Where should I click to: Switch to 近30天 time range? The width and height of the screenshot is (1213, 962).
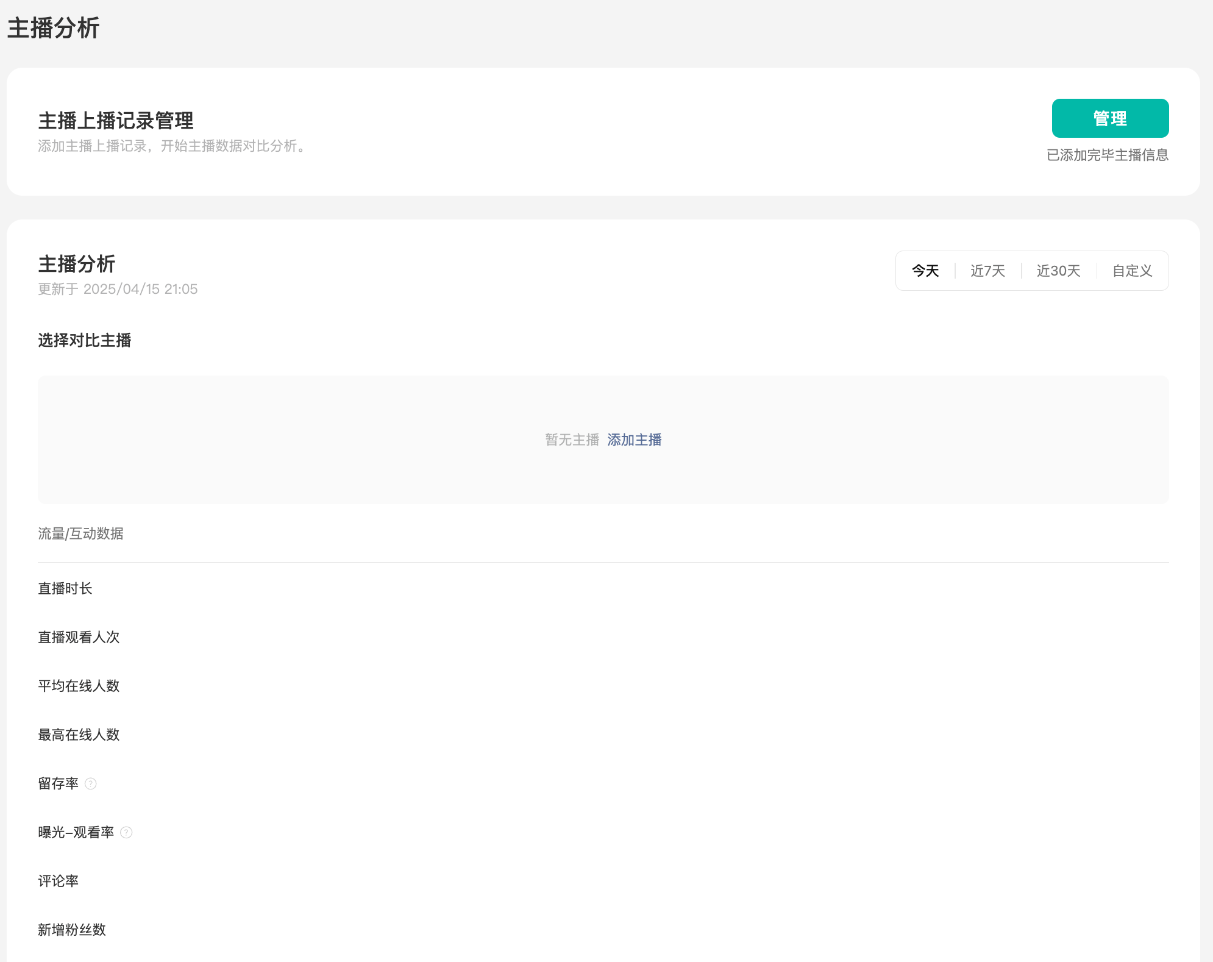tap(1058, 271)
